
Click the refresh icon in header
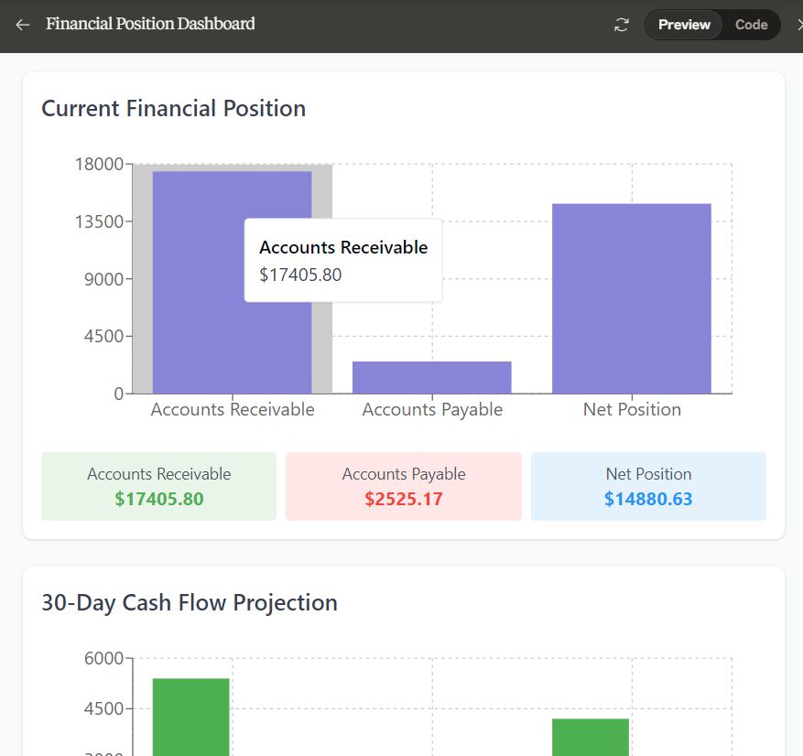(621, 25)
